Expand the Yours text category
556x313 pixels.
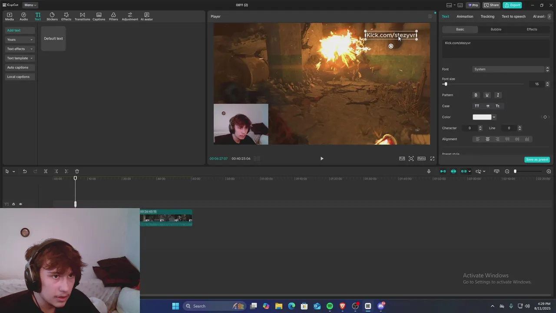click(20, 40)
